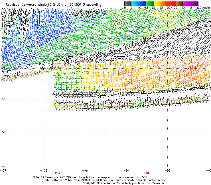Screen dimensions: 211x185
Task: Click the 'Times are GMT' note line
Action: [x=90, y=177]
